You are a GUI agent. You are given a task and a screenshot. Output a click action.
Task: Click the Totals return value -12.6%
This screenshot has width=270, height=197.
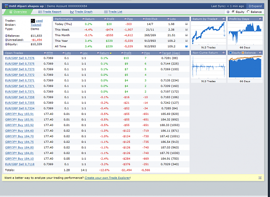(104, 170)
